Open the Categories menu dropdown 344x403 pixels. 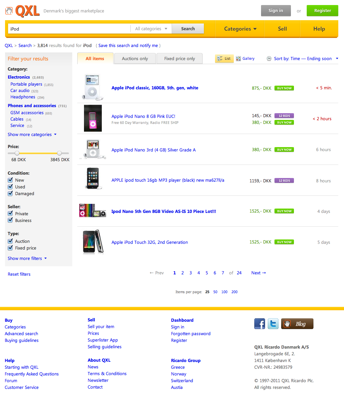[240, 29]
